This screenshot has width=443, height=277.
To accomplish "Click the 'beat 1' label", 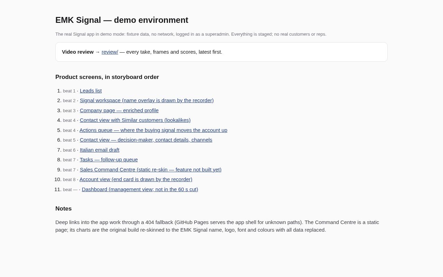I will click(x=69, y=91).
